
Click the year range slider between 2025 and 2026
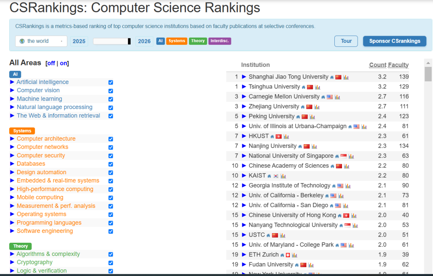112,41
